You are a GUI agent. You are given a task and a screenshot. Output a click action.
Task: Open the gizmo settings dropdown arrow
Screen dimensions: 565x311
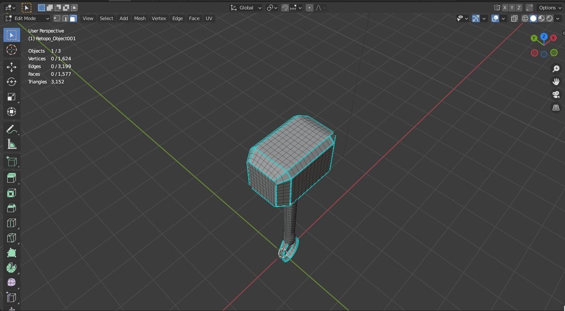pyautogui.click(x=484, y=18)
